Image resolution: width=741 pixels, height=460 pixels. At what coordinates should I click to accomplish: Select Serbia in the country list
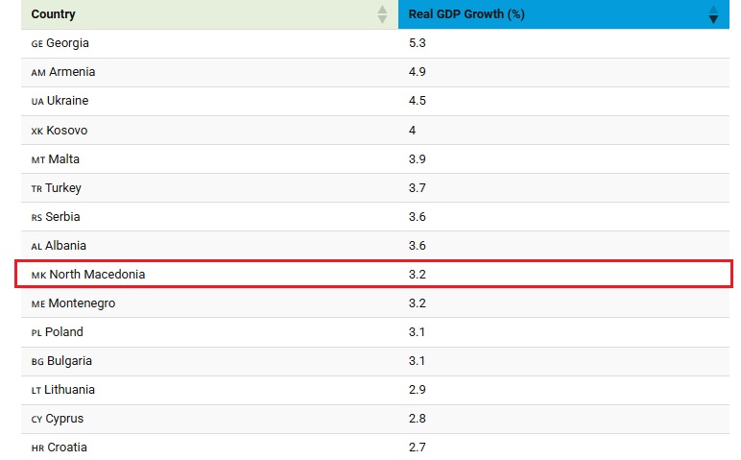[x=63, y=216]
